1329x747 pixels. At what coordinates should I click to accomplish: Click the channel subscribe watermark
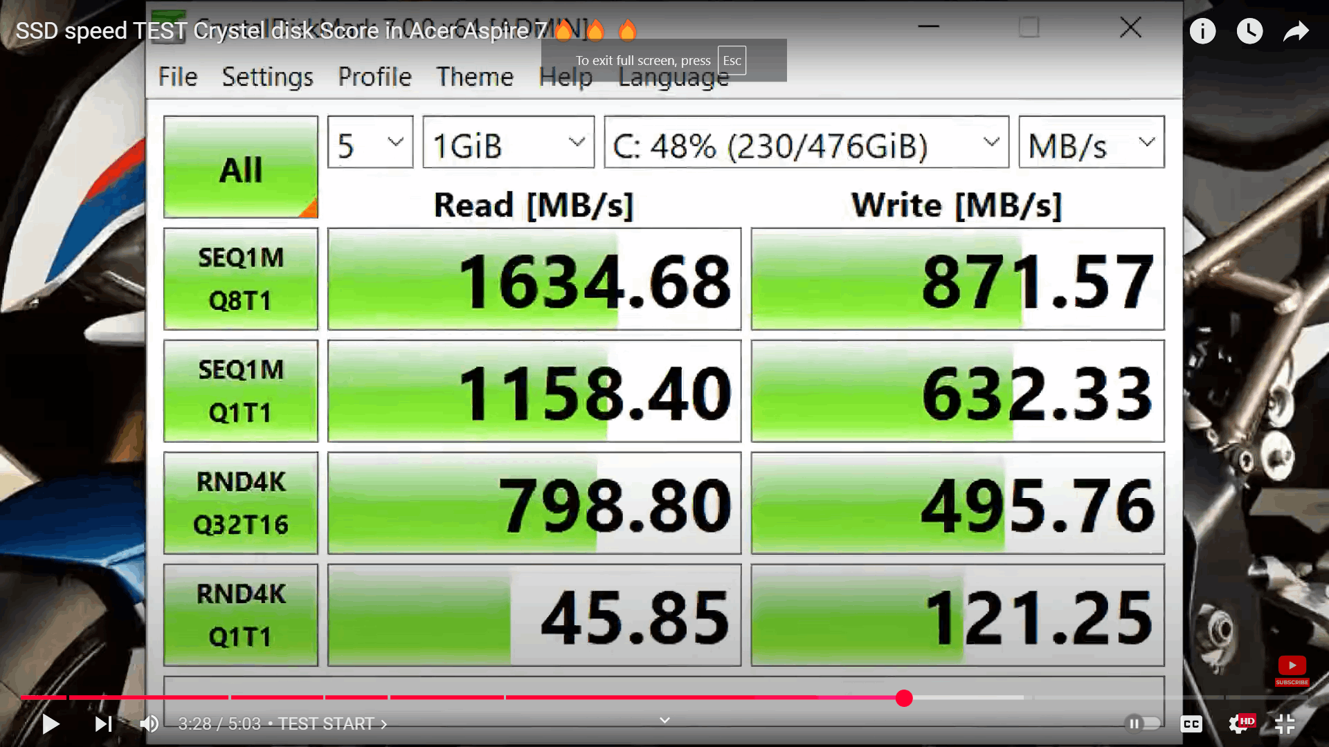pos(1292,670)
